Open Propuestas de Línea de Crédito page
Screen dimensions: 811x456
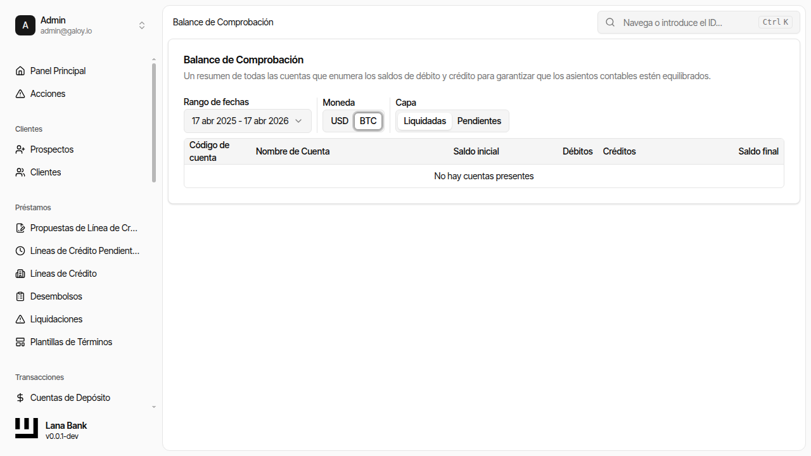tap(84, 228)
